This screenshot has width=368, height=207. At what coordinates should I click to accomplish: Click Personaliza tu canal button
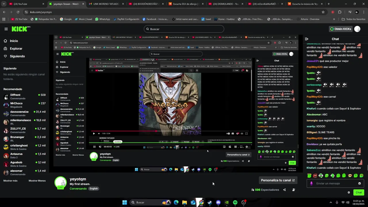(278, 180)
